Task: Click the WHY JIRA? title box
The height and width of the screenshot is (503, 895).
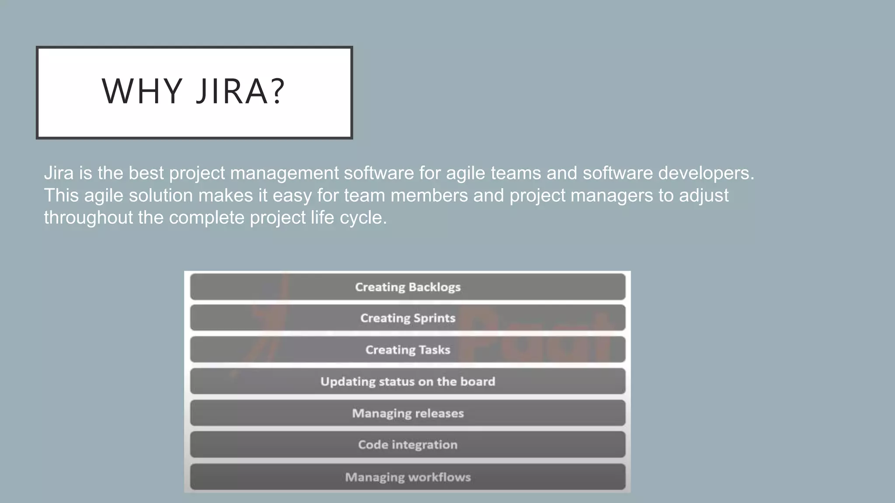Action: coord(194,93)
